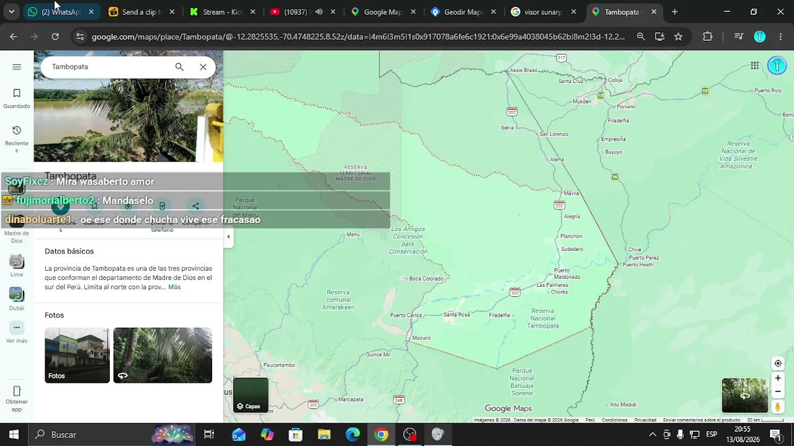Open the 360 jungle photo thumbnail

pos(163,355)
